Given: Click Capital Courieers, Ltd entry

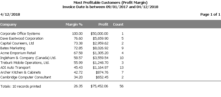Looking at the screenshot, I should (x=17, y=43).
